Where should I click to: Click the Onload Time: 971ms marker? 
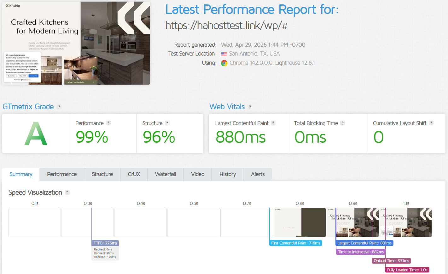(x=392, y=261)
